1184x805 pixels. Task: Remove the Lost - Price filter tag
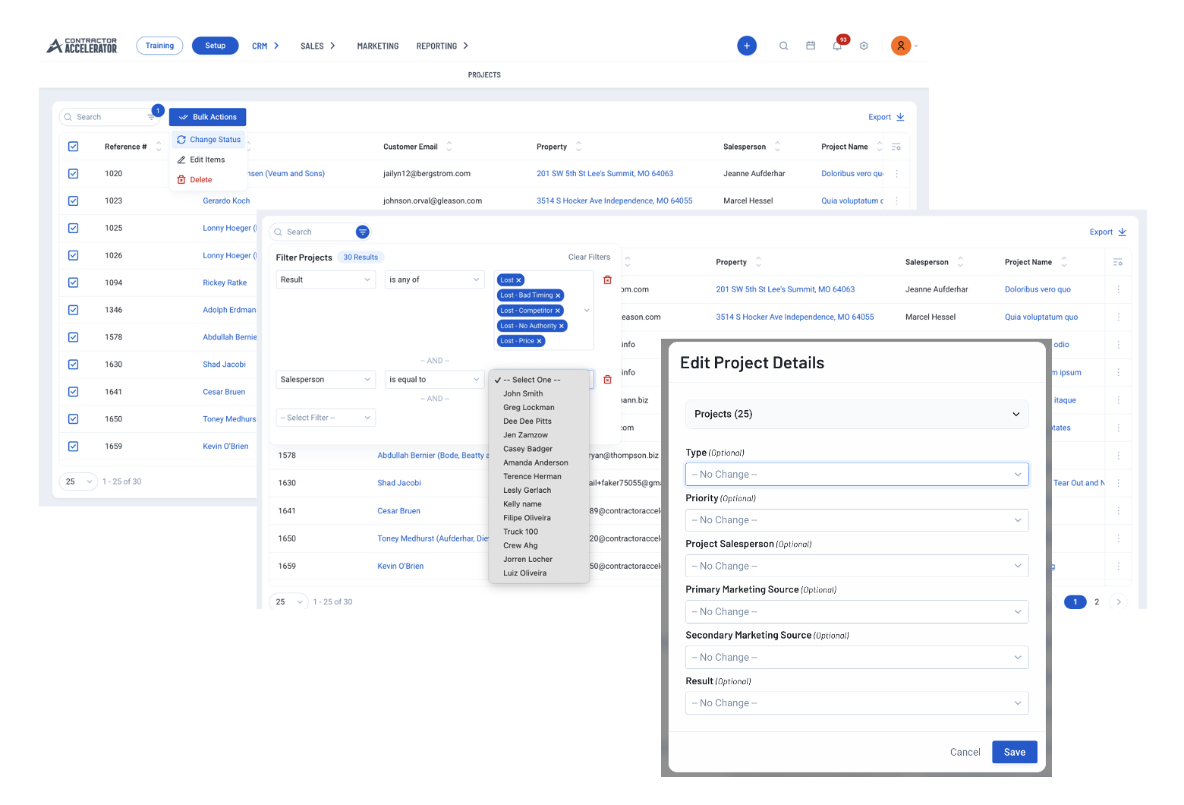(540, 341)
